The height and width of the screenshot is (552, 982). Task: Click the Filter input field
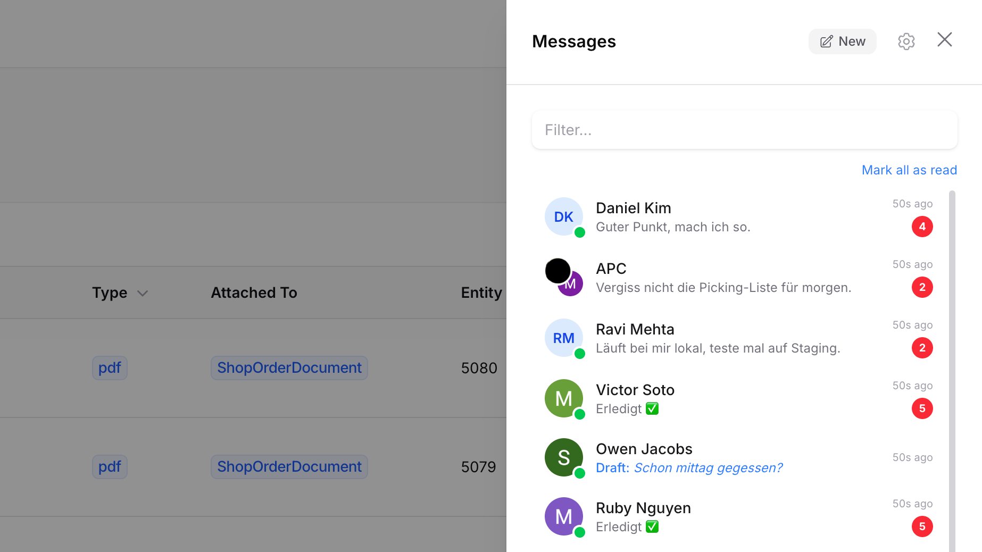pyautogui.click(x=744, y=130)
